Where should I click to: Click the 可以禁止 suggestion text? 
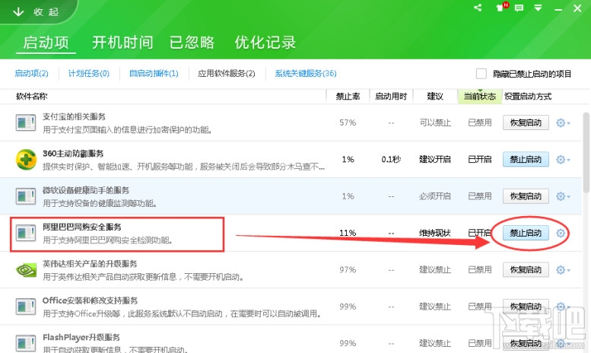(435, 122)
